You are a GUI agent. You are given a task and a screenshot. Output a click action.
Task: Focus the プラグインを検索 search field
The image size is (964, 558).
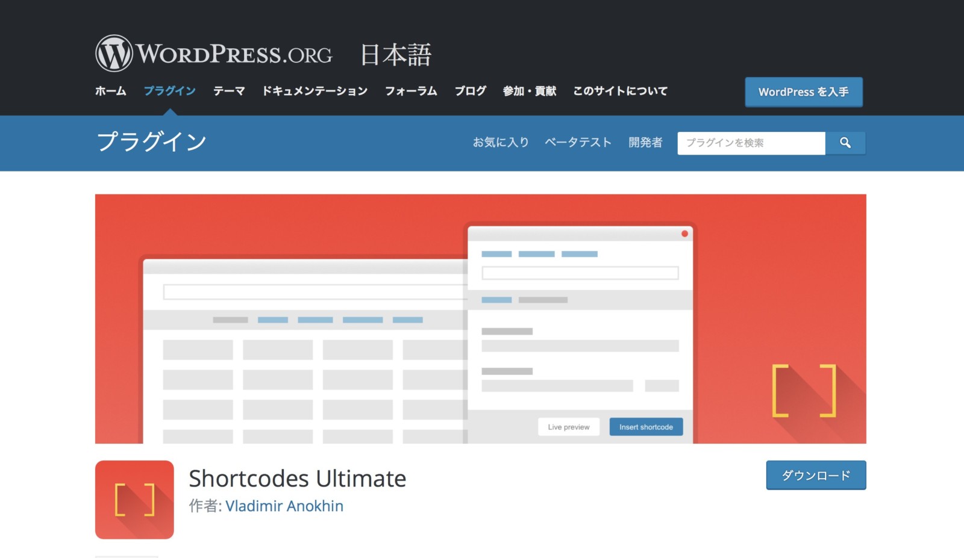click(751, 143)
